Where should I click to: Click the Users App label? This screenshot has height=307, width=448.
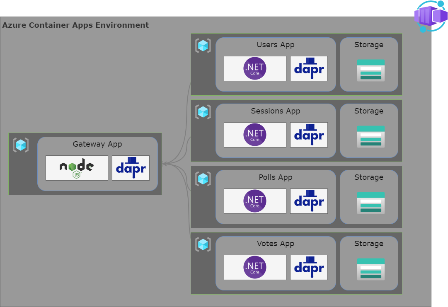coord(276,45)
